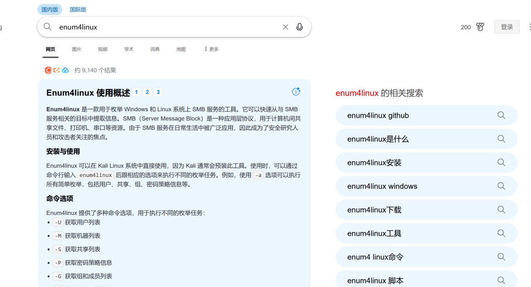
Task: Click the red C source icon above the results
Action: pyautogui.click(x=48, y=70)
